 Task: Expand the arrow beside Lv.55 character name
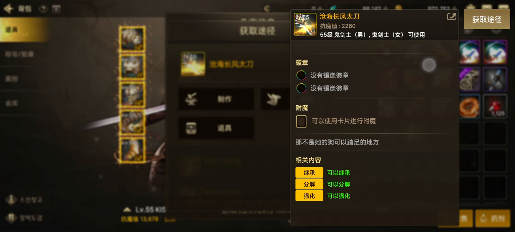127,209
